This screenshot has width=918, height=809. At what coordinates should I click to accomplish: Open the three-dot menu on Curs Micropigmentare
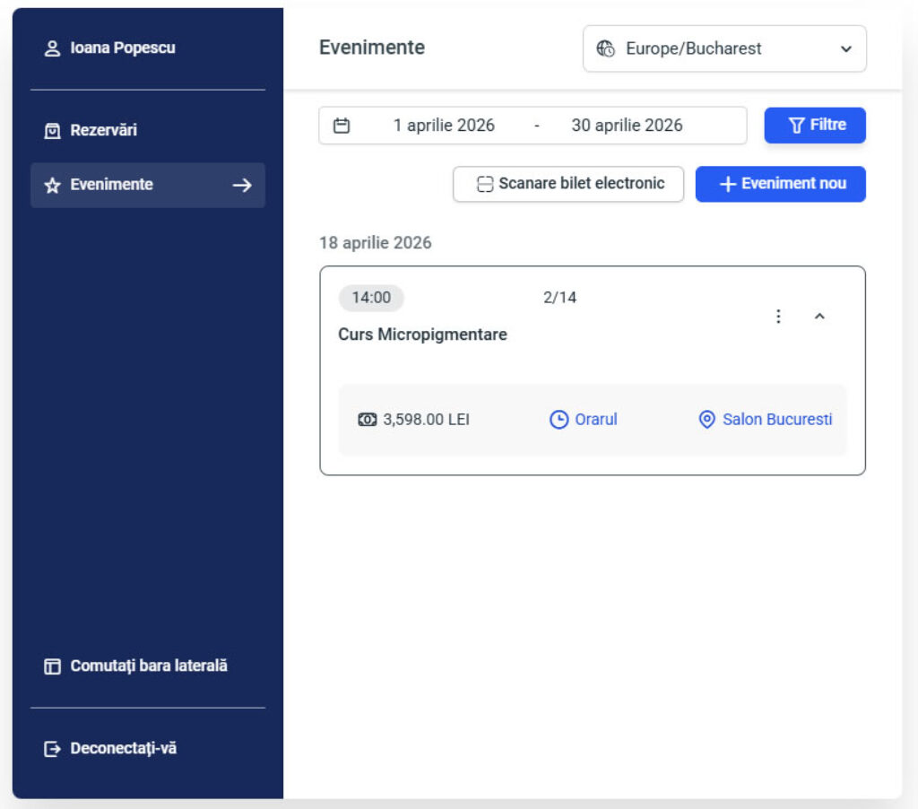[x=778, y=316]
